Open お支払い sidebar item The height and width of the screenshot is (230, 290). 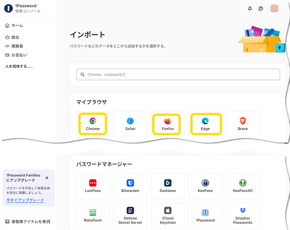click(16, 55)
